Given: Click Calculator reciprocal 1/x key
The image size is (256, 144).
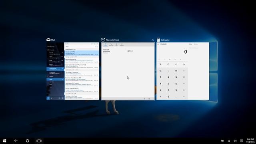Looking at the screenshot, I should point(184,64).
